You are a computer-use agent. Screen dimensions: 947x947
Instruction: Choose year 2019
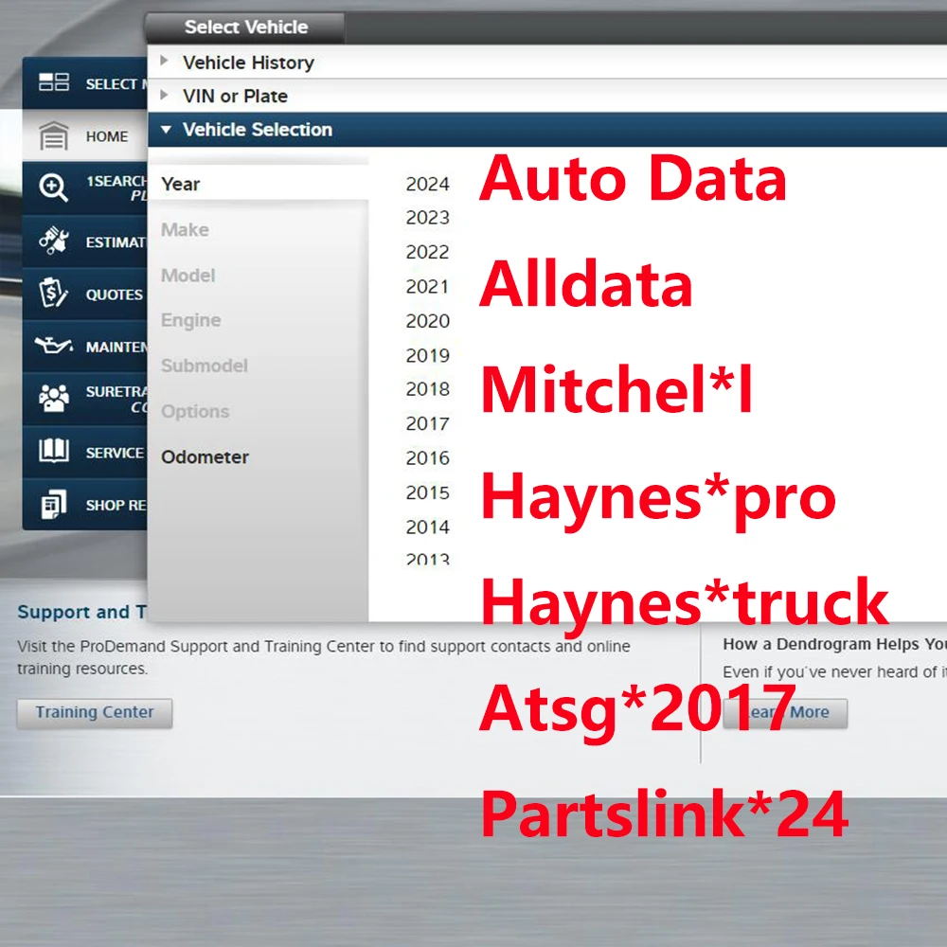pyautogui.click(x=428, y=355)
